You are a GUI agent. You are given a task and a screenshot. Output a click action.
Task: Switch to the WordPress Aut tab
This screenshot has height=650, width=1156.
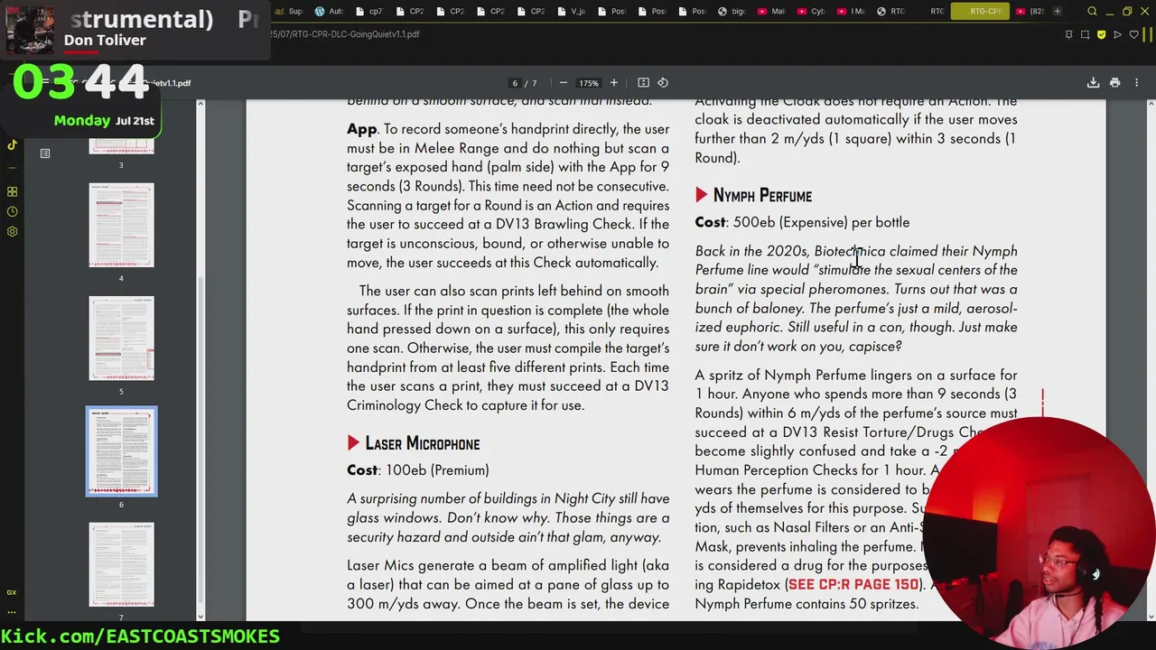[x=330, y=12]
